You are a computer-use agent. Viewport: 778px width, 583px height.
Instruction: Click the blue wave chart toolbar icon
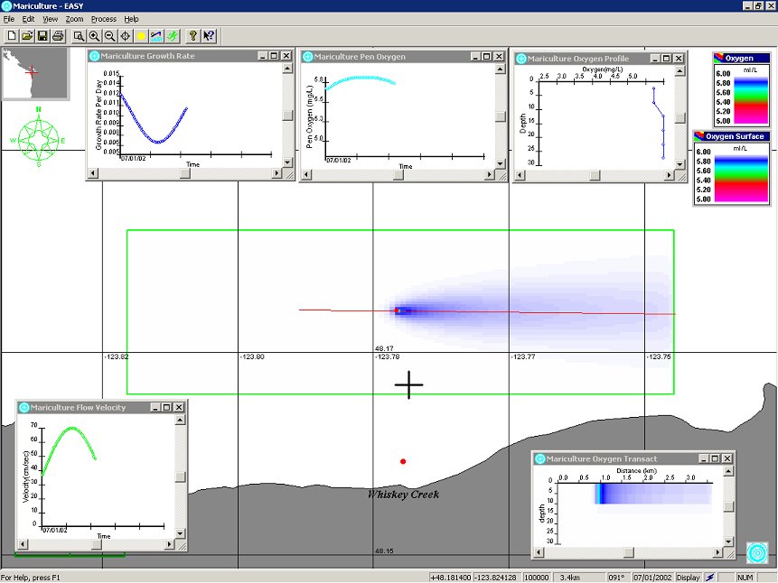click(156, 36)
